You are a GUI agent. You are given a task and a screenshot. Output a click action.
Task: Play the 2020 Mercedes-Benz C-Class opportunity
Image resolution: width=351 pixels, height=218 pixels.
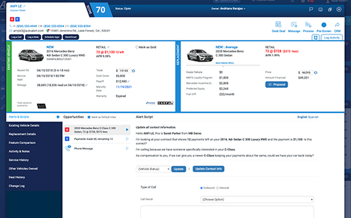(x=127, y=130)
